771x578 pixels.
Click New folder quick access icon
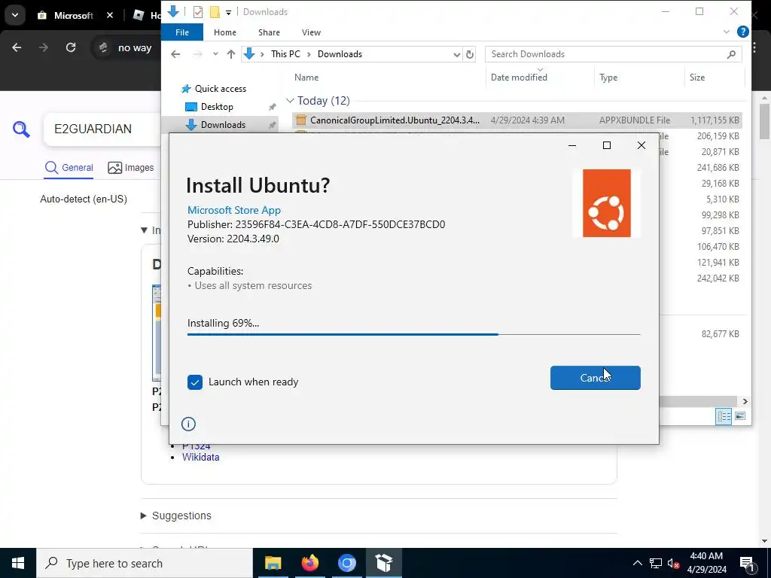pos(215,12)
